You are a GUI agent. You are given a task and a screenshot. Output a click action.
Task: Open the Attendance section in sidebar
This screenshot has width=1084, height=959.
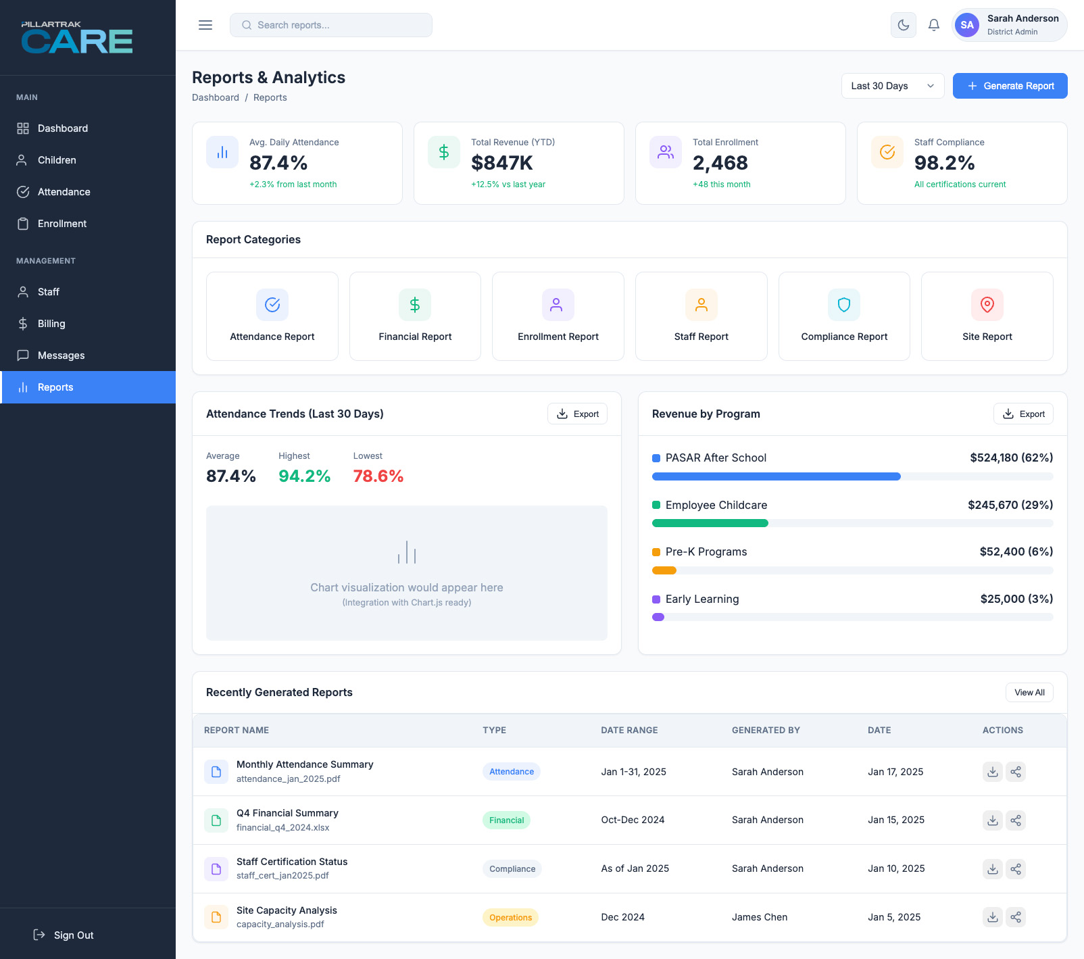coord(64,191)
